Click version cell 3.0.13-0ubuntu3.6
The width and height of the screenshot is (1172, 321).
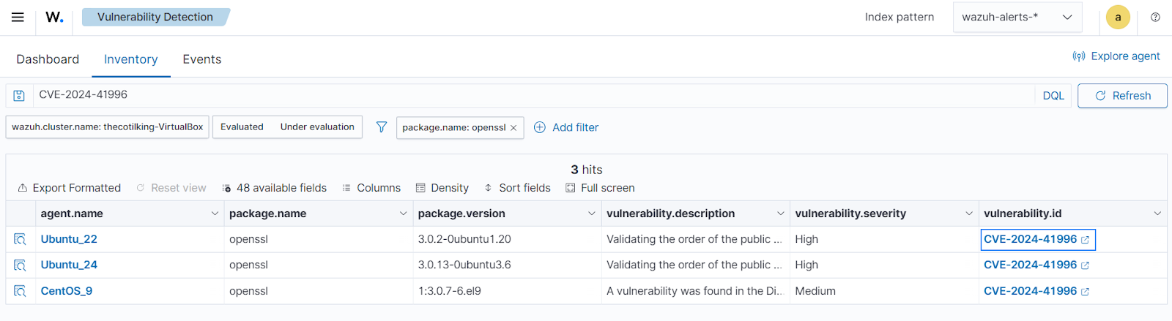point(464,265)
